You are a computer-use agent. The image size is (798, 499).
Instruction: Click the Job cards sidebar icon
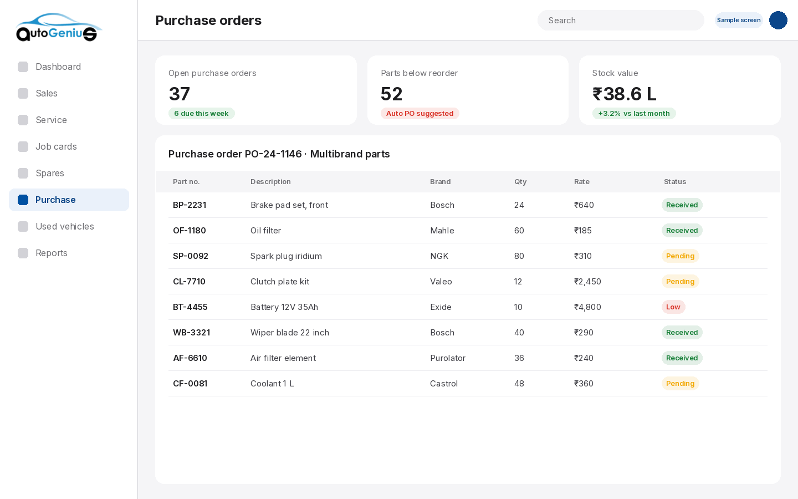(23, 146)
